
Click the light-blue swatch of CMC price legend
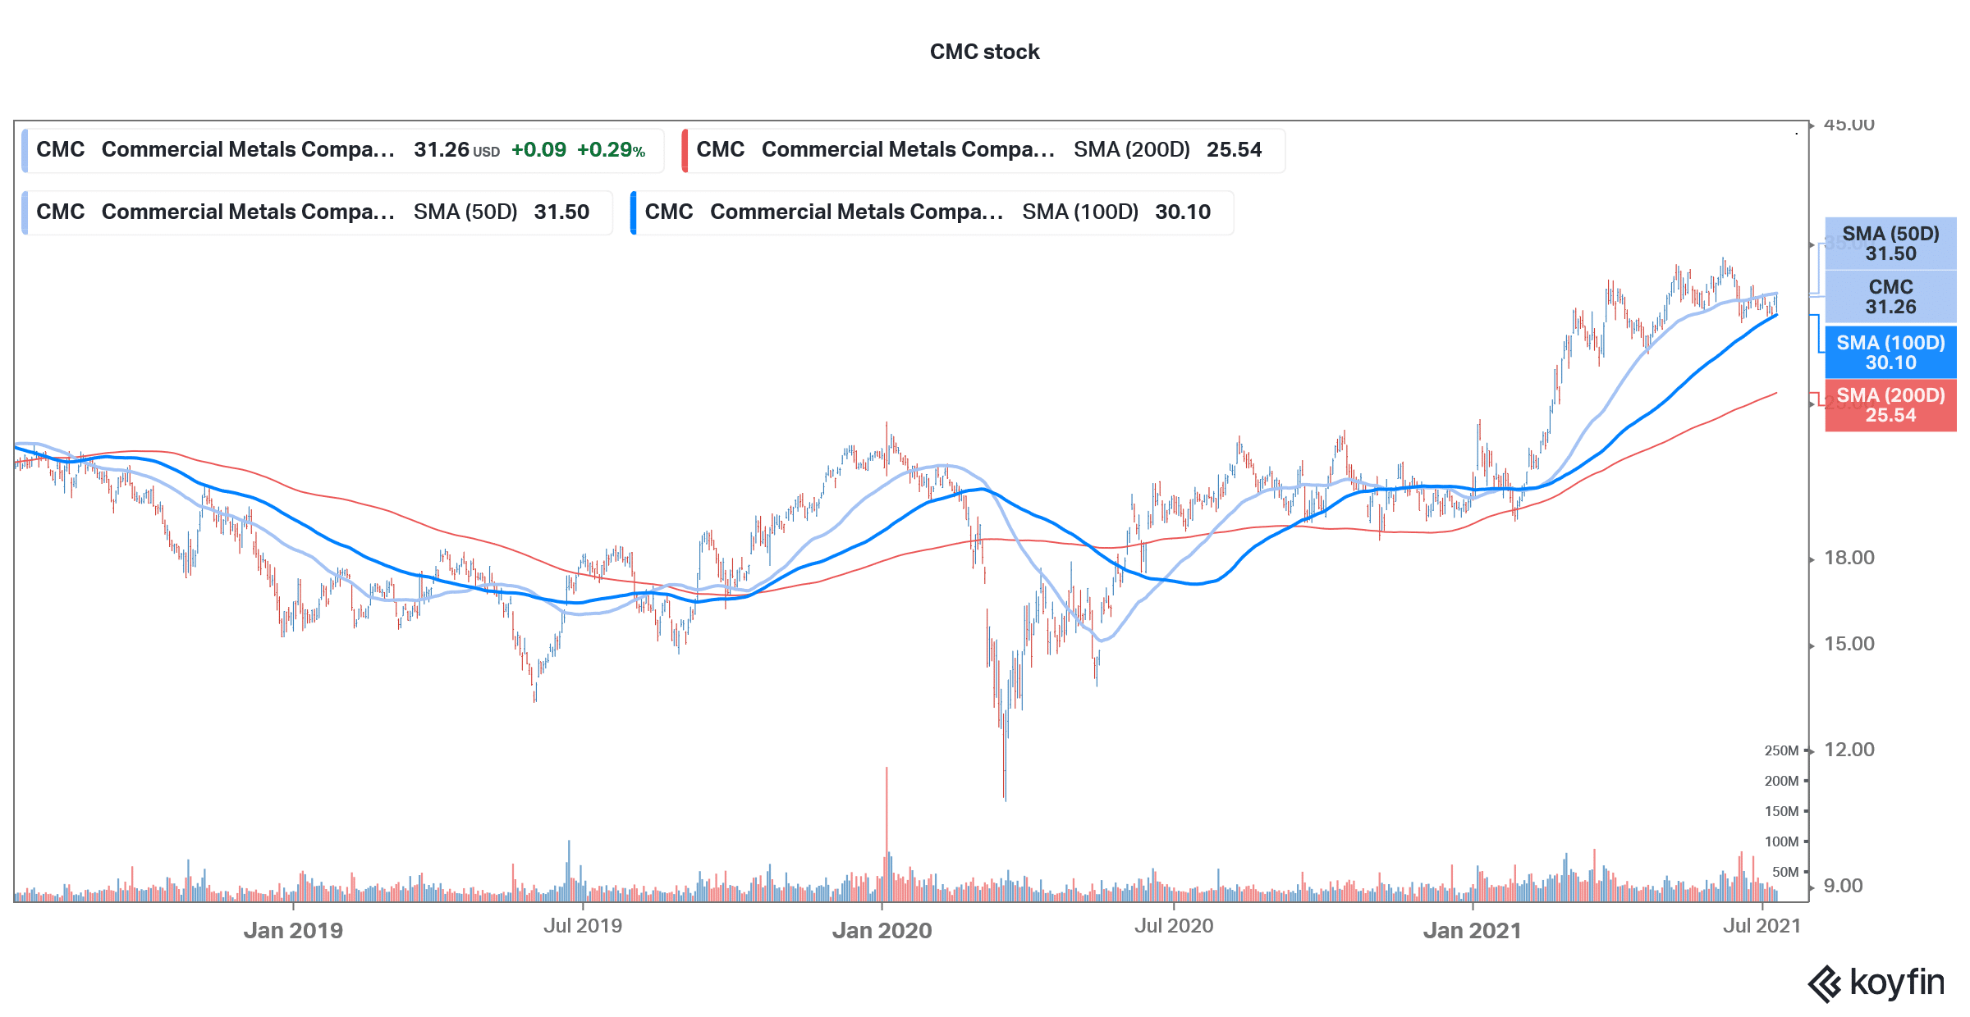pos(25,150)
